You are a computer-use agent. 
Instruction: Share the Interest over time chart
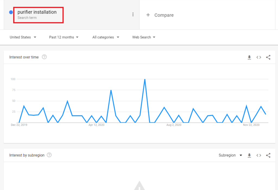point(268,57)
